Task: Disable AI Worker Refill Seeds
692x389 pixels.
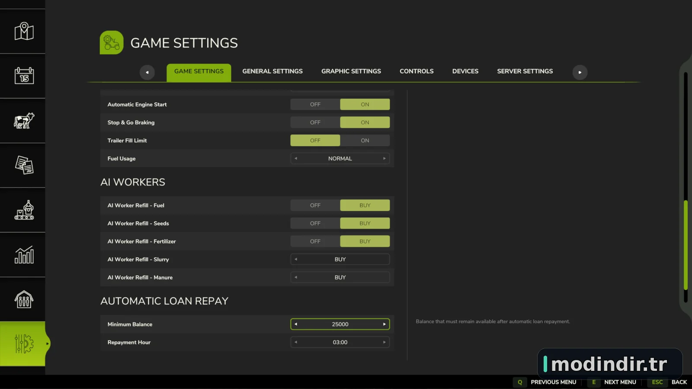Action: (315, 223)
